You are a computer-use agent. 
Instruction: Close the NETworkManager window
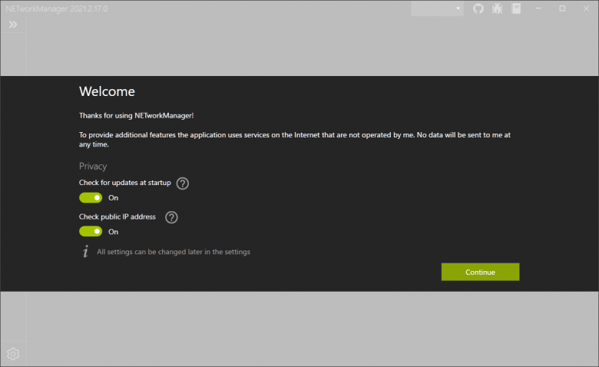tap(586, 8)
